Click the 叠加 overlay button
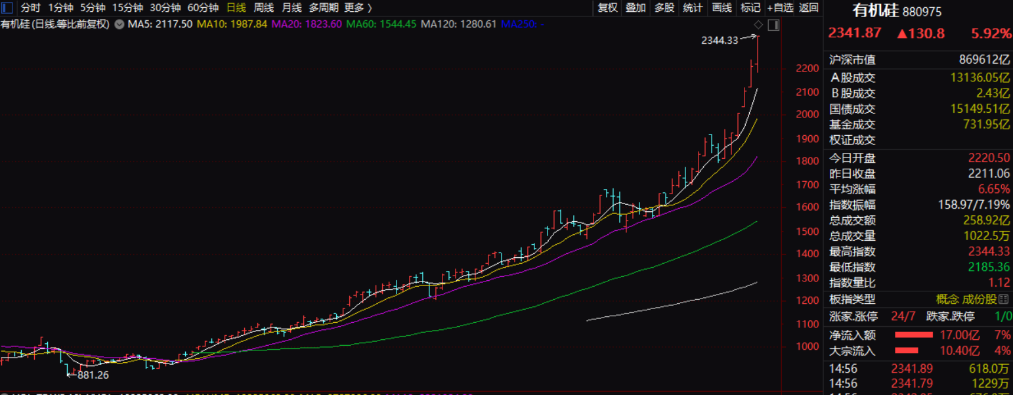The width and height of the screenshot is (1013, 395). pyautogui.click(x=636, y=8)
